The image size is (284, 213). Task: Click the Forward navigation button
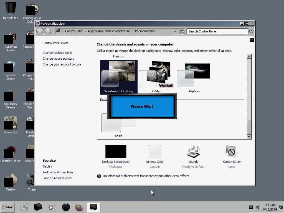(x=48, y=32)
